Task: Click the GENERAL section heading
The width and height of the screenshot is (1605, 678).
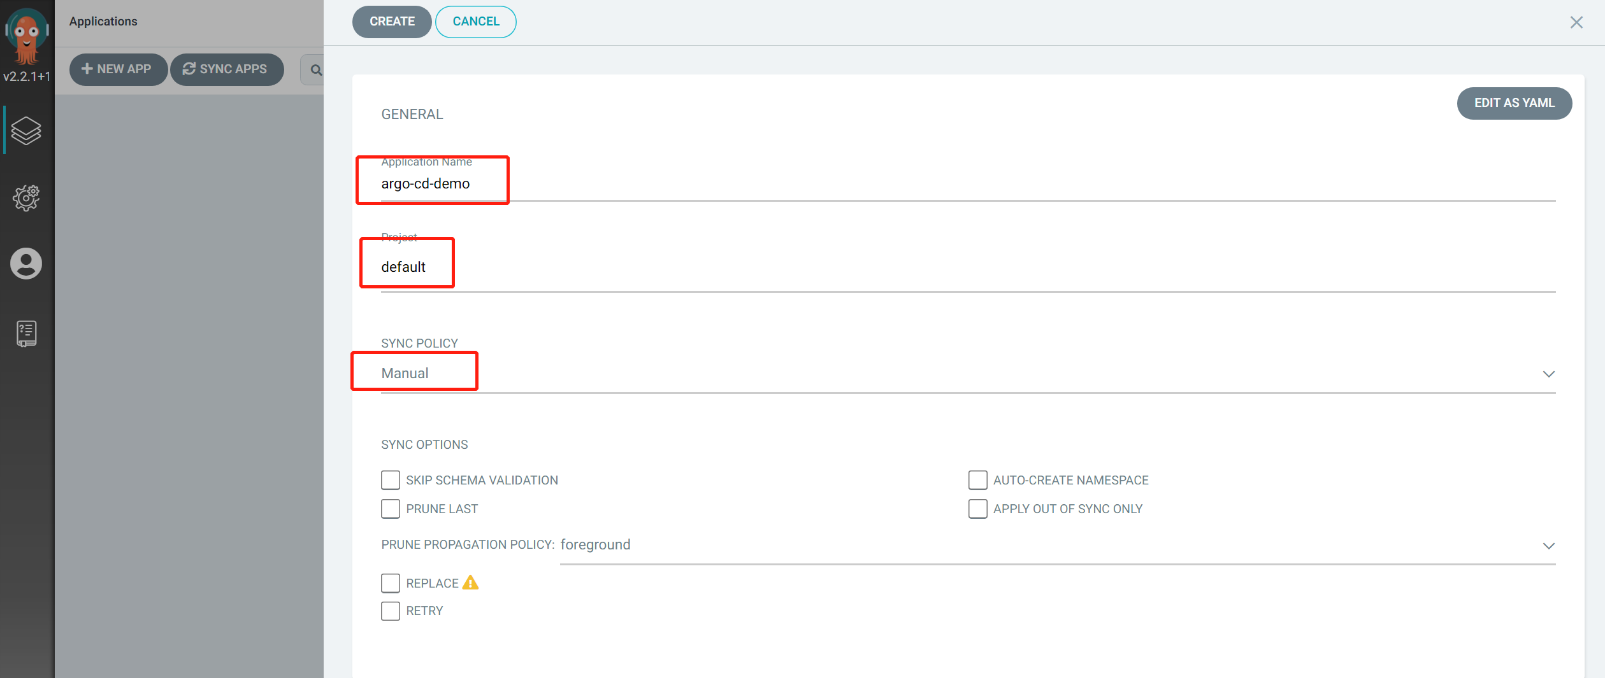Action: pos(412,114)
